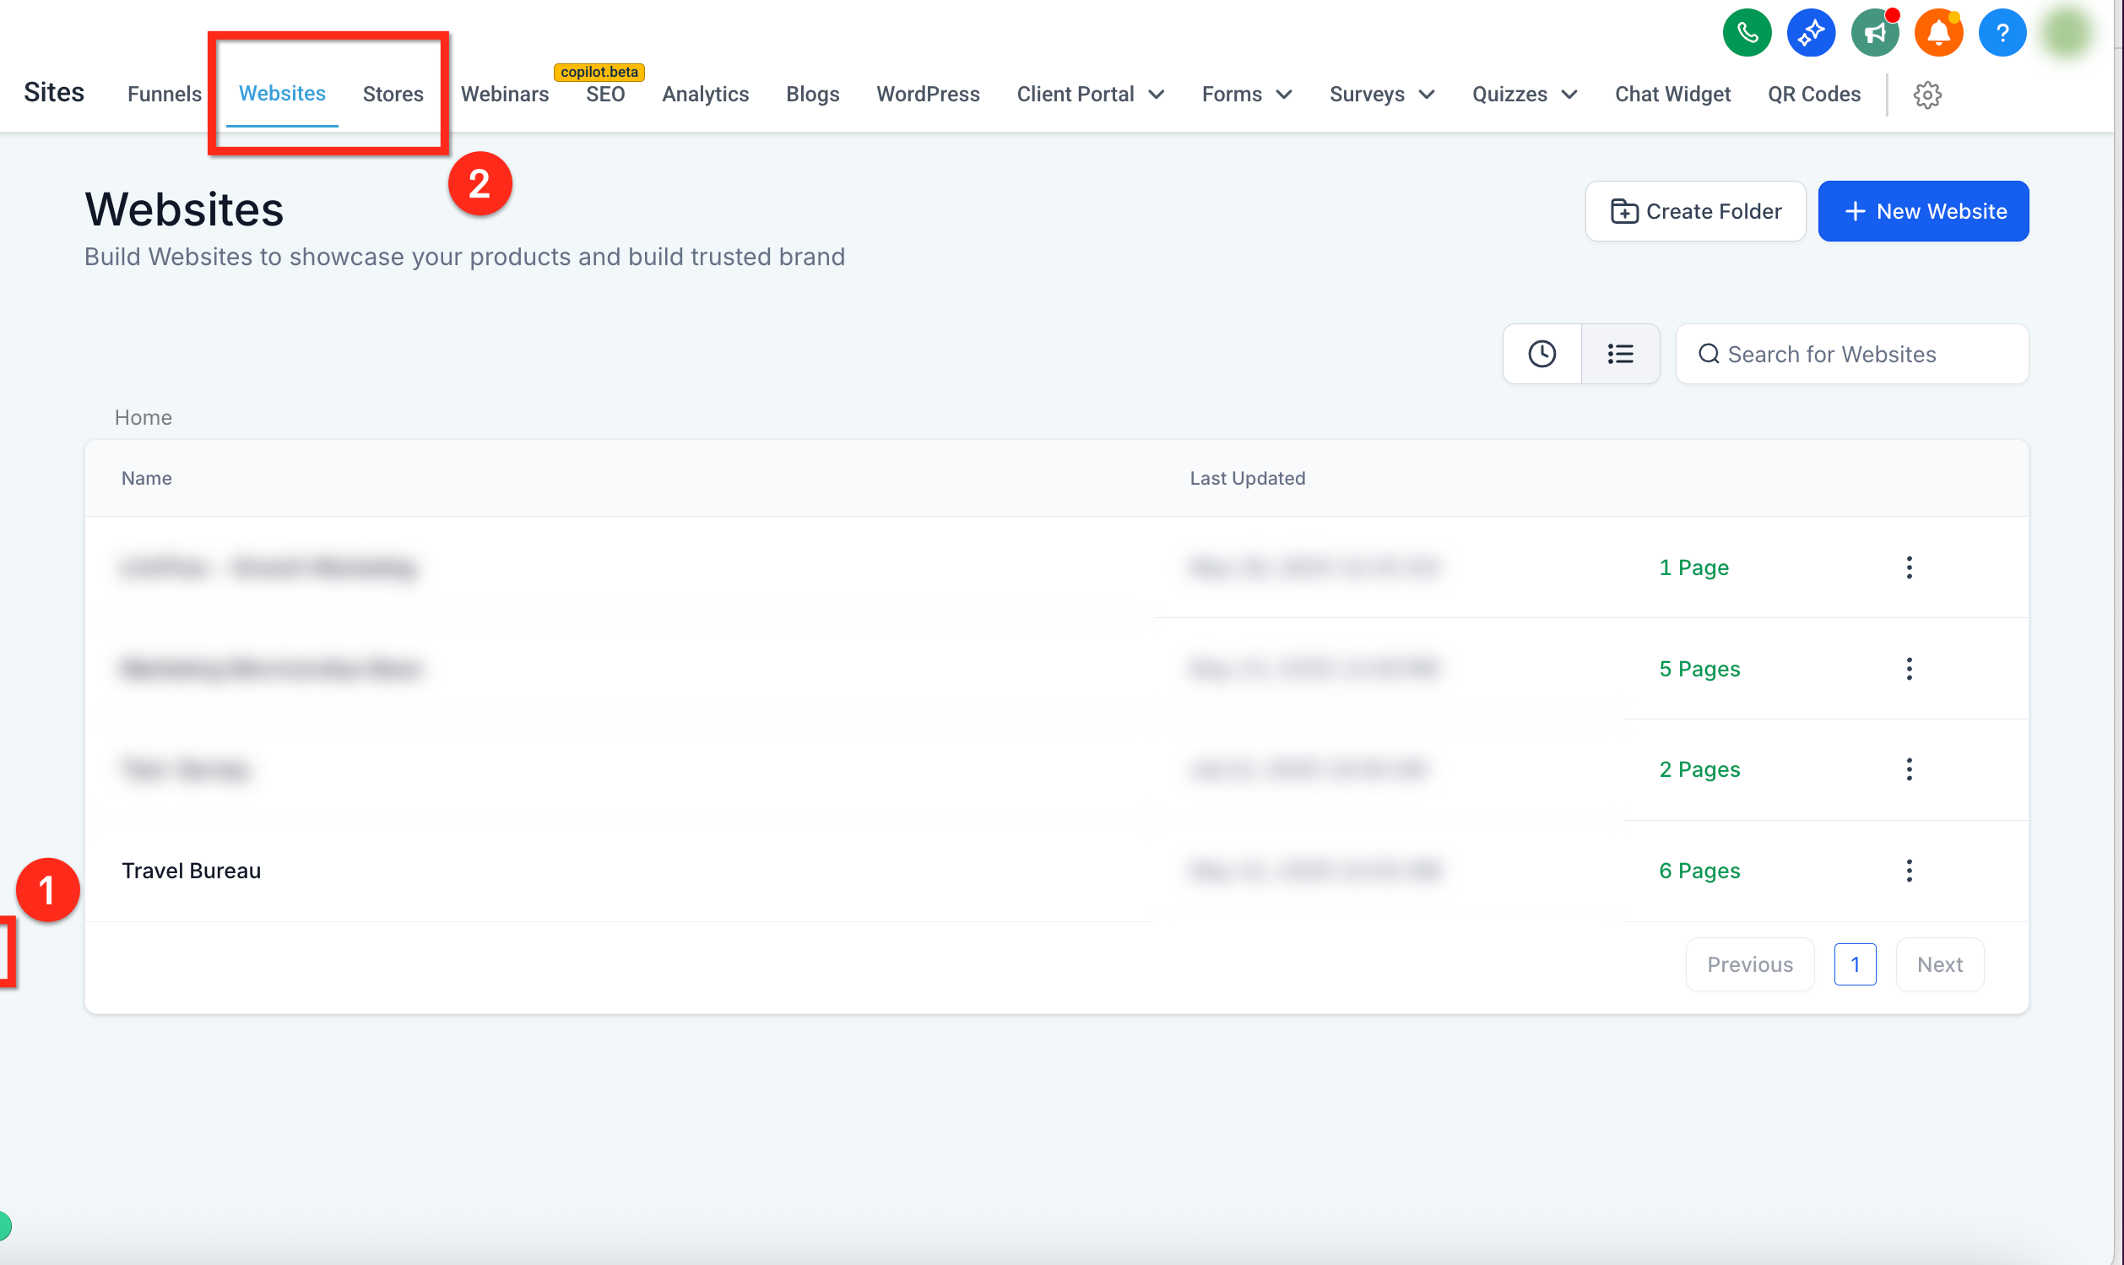2124x1265 pixels.
Task: Open the AI sparkle assistant icon
Action: (x=1811, y=33)
